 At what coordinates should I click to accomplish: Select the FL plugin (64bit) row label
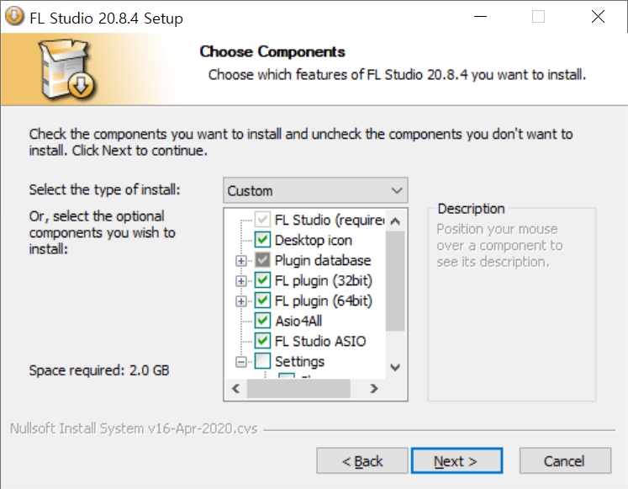click(x=324, y=301)
